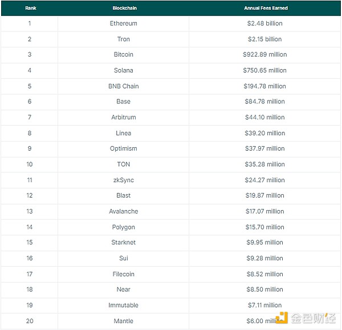
Task: Select the Arbitrum cell
Action: click(124, 117)
